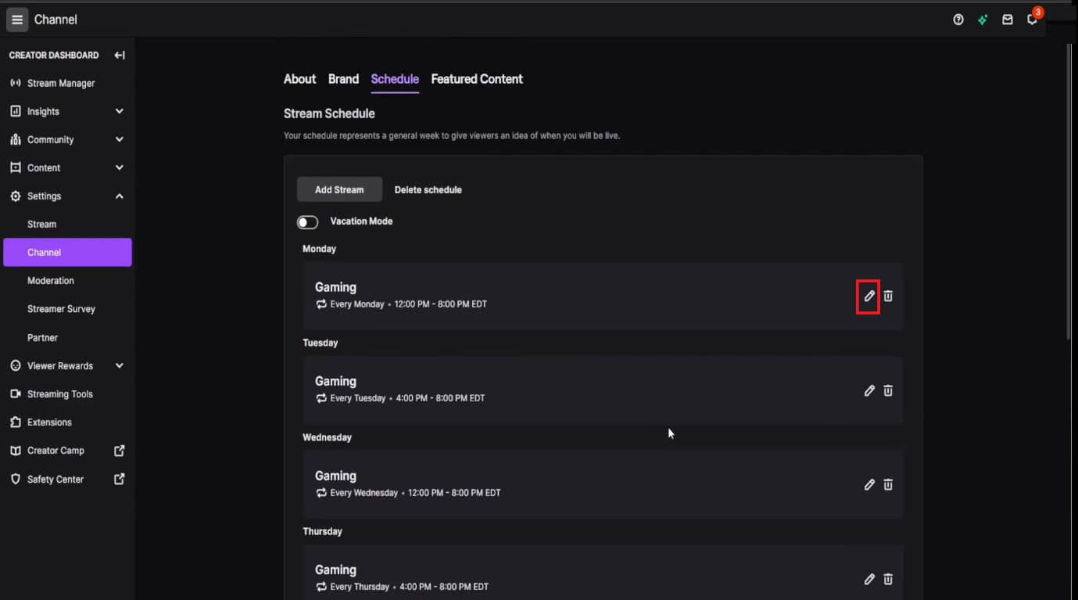This screenshot has width=1078, height=600.
Task: Open Extensions page
Action: [x=49, y=422]
